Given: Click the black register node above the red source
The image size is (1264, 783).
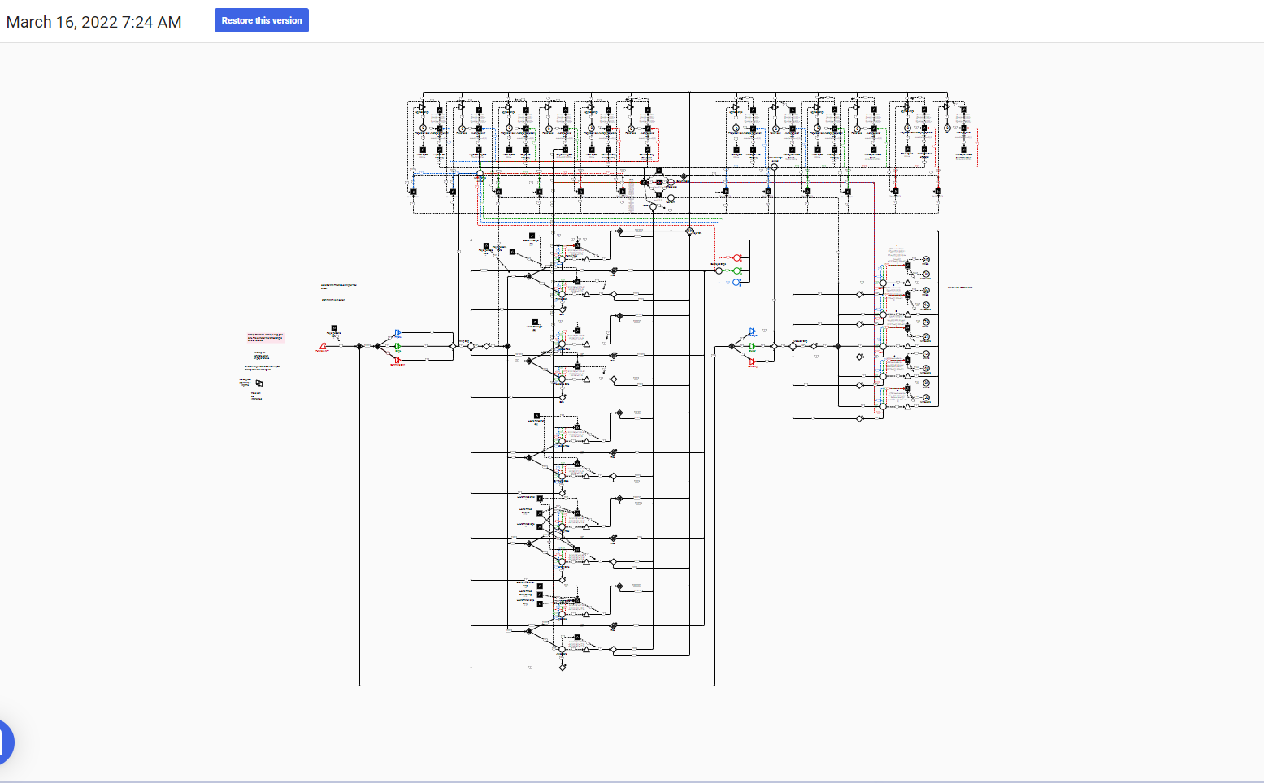Looking at the screenshot, I should (x=334, y=328).
